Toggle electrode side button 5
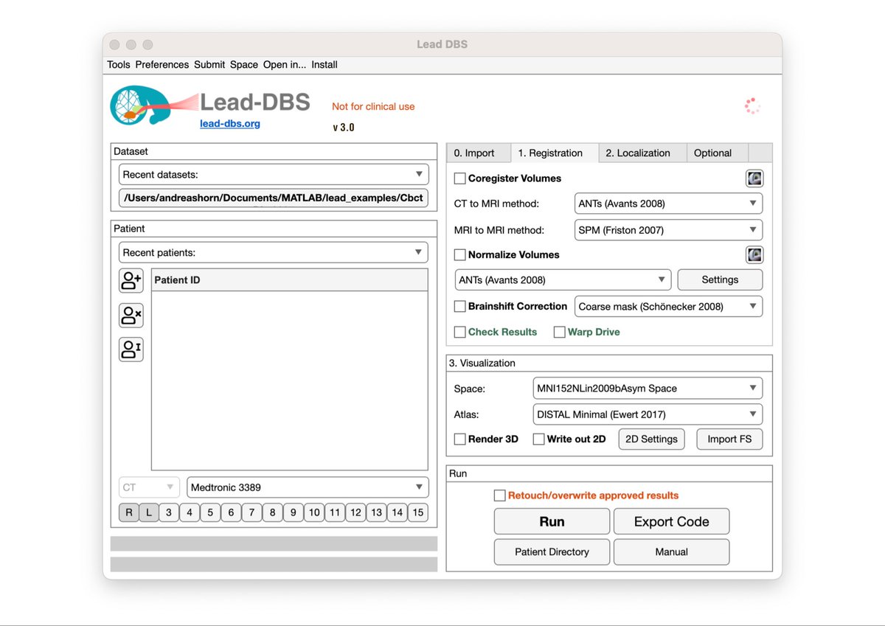Image resolution: width=885 pixels, height=626 pixels. [x=210, y=512]
